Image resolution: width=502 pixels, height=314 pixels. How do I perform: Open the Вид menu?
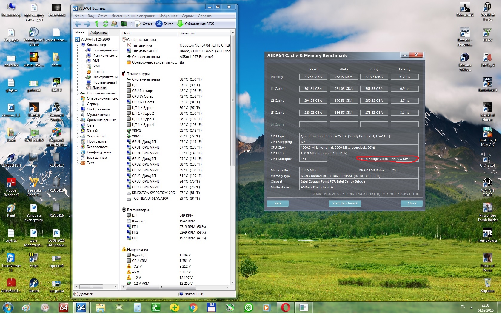(x=91, y=16)
